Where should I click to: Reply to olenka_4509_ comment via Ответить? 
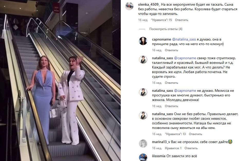[x=181, y=20]
